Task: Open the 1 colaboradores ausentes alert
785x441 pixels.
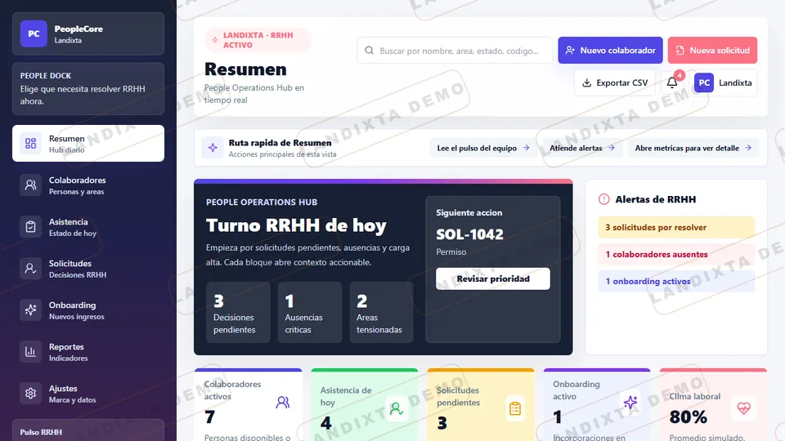Action: pyautogui.click(x=676, y=255)
